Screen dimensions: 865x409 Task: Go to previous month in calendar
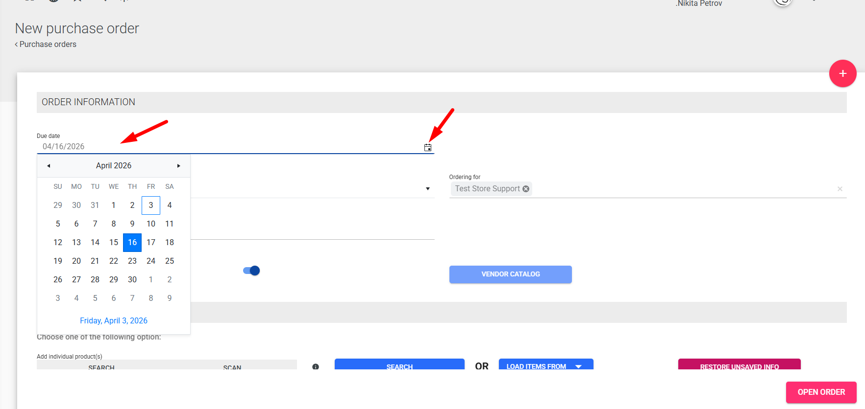49,166
